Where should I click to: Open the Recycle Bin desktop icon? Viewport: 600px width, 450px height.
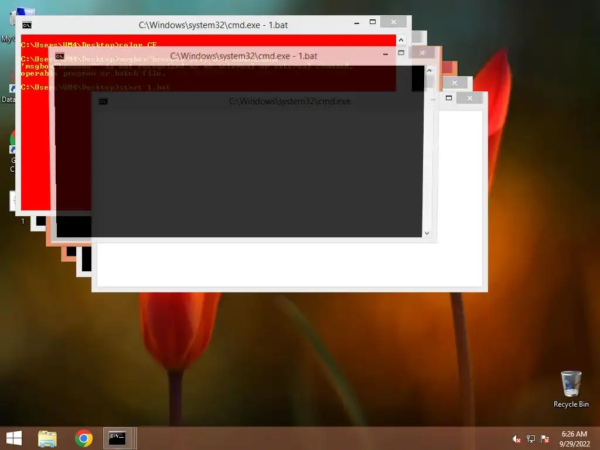pos(571,389)
